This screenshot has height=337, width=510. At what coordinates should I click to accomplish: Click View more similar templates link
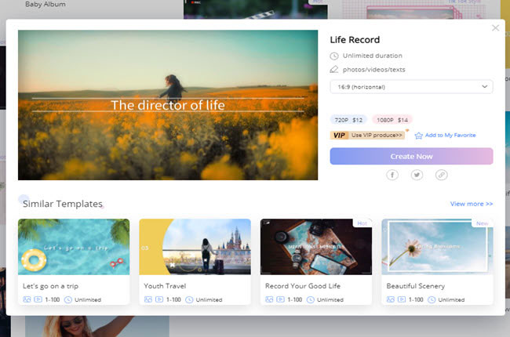[x=472, y=204]
